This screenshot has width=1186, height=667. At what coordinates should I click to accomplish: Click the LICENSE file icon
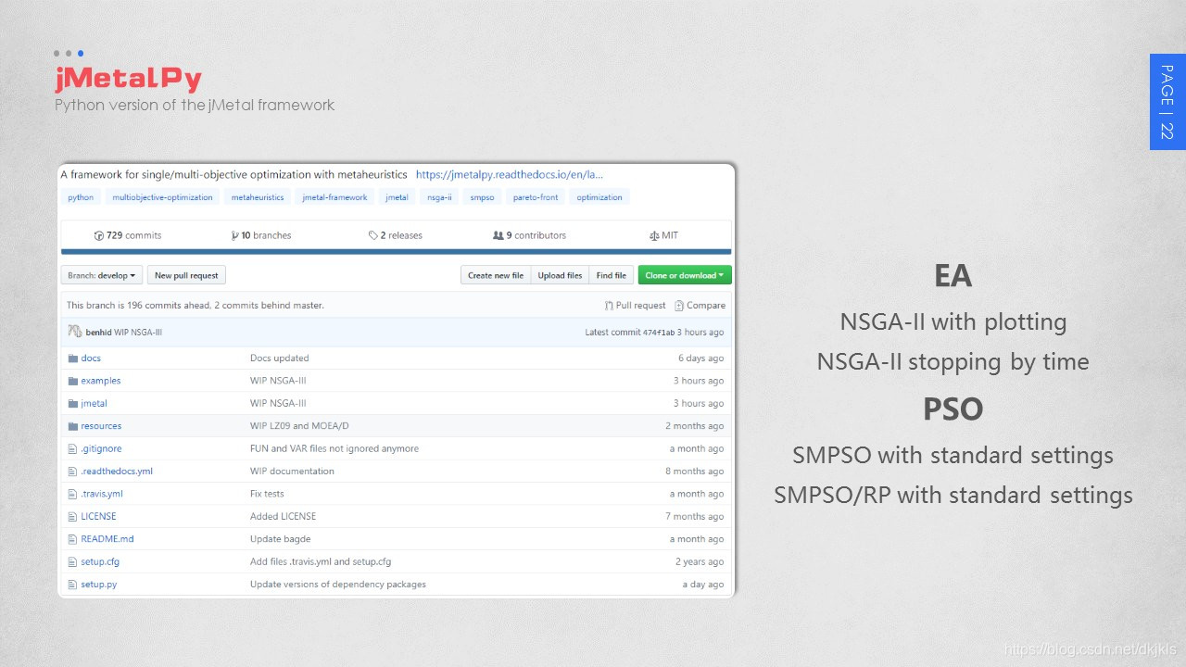(72, 516)
